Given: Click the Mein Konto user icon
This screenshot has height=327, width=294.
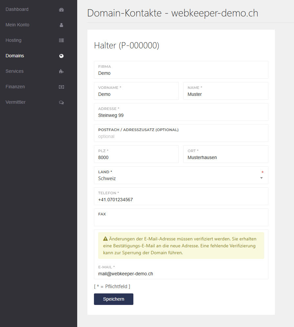Looking at the screenshot, I should click(61, 25).
